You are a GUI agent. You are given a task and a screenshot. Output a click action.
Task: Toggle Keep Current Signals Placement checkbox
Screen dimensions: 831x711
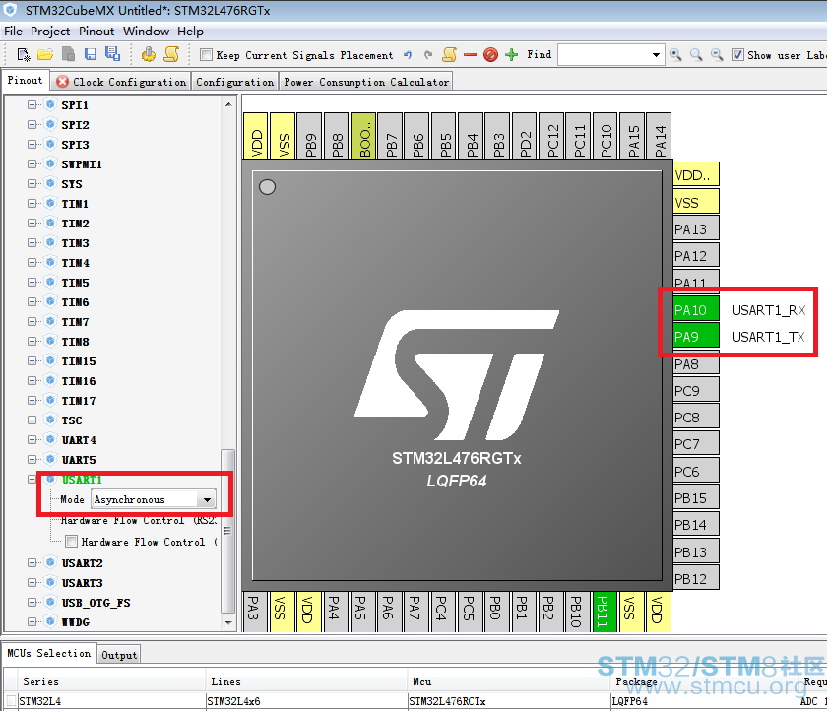tap(206, 54)
